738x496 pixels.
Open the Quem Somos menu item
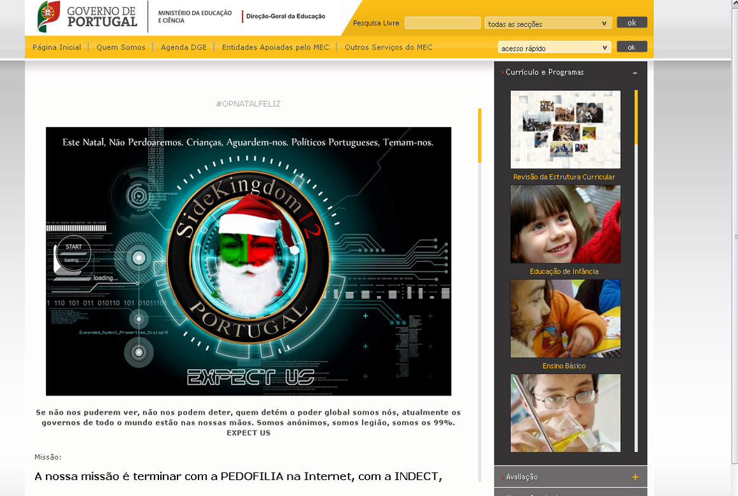(121, 47)
